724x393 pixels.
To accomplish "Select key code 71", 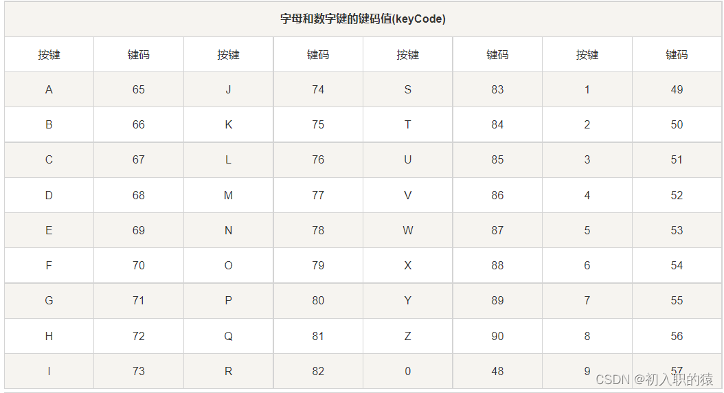I will tap(139, 301).
